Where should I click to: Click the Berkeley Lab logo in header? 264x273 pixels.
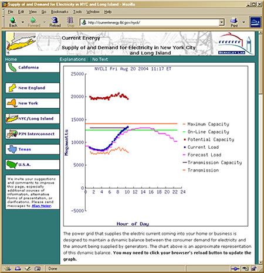tap(235, 43)
